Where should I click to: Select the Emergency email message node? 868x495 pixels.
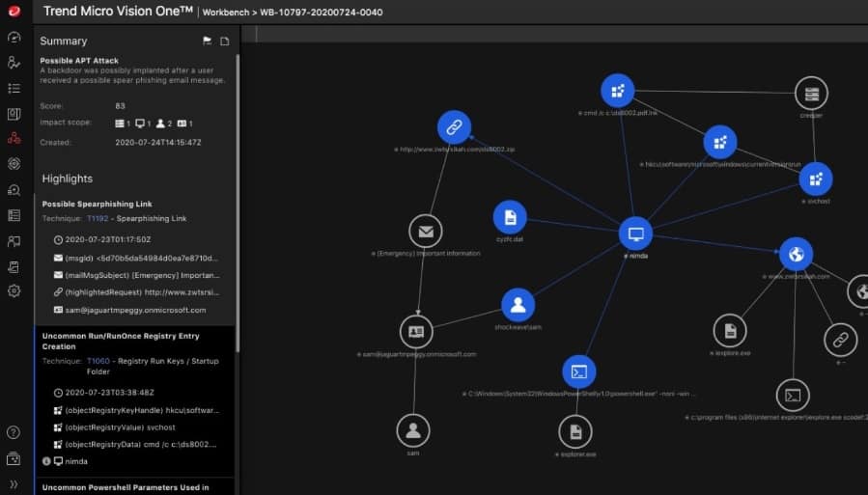point(425,232)
